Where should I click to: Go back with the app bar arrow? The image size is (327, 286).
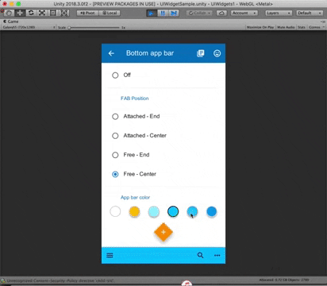pos(111,53)
